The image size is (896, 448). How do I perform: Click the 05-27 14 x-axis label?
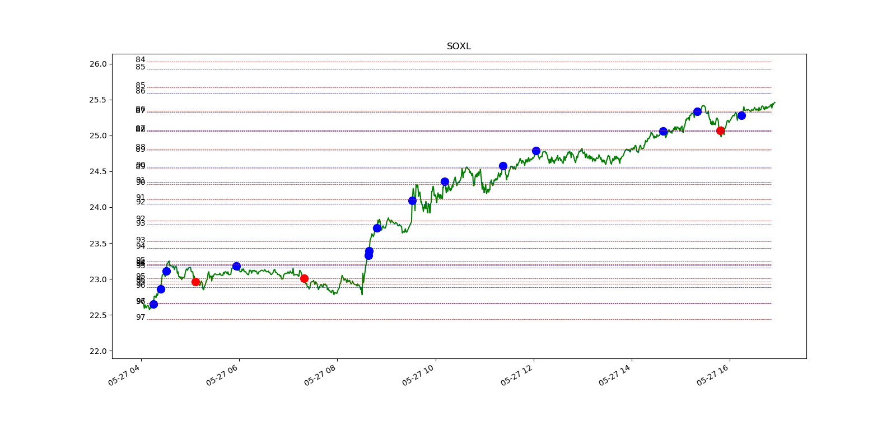point(614,375)
